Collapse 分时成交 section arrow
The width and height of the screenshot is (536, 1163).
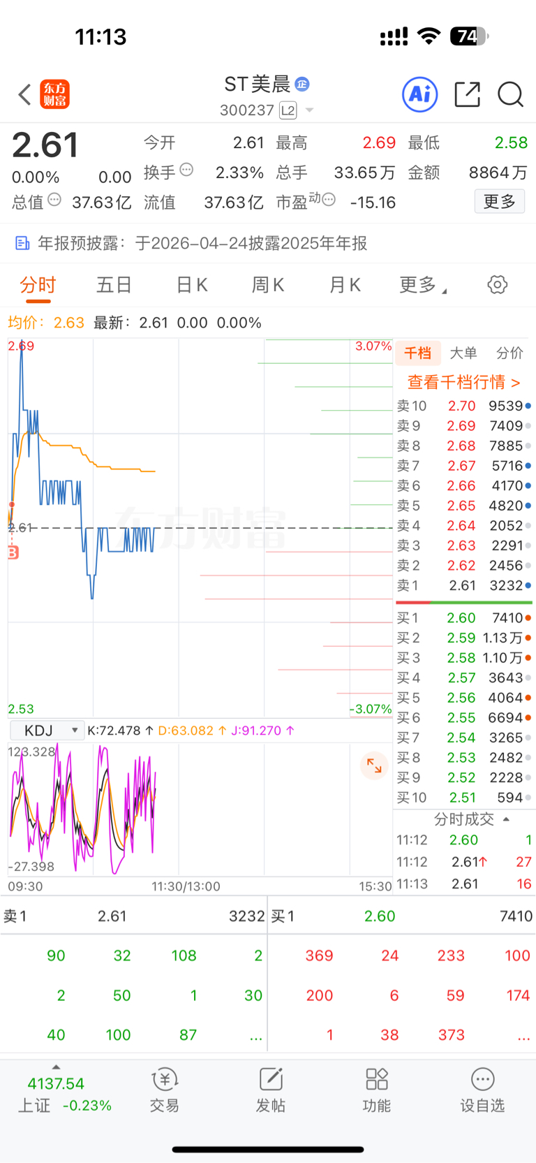click(x=507, y=819)
